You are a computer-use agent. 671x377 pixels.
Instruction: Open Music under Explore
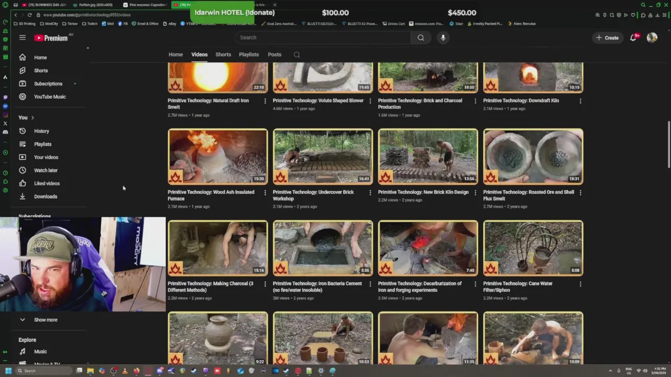(40, 352)
